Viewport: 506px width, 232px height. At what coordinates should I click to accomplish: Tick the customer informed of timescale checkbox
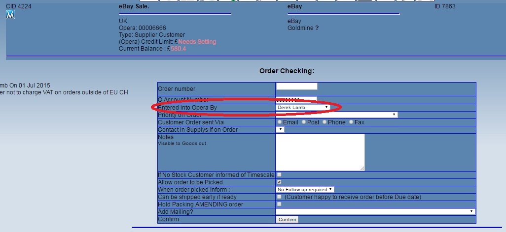coord(279,174)
